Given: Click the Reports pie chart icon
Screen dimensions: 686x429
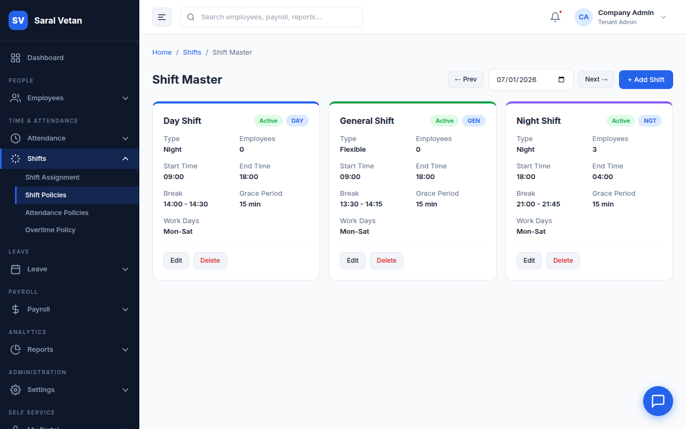Looking at the screenshot, I should coord(16,350).
